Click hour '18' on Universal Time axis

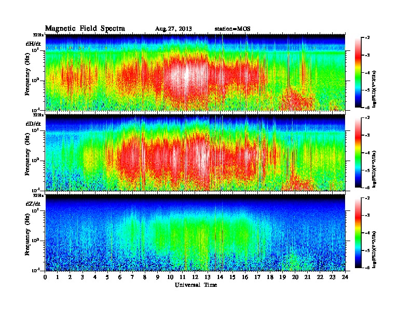(270, 277)
